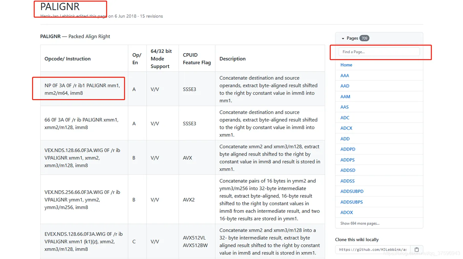
Task: Click the Op/En column header
Action: point(137,59)
